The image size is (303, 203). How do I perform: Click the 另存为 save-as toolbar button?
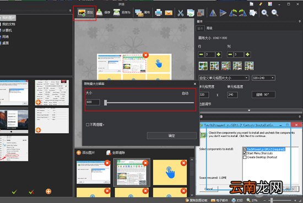[122, 13]
